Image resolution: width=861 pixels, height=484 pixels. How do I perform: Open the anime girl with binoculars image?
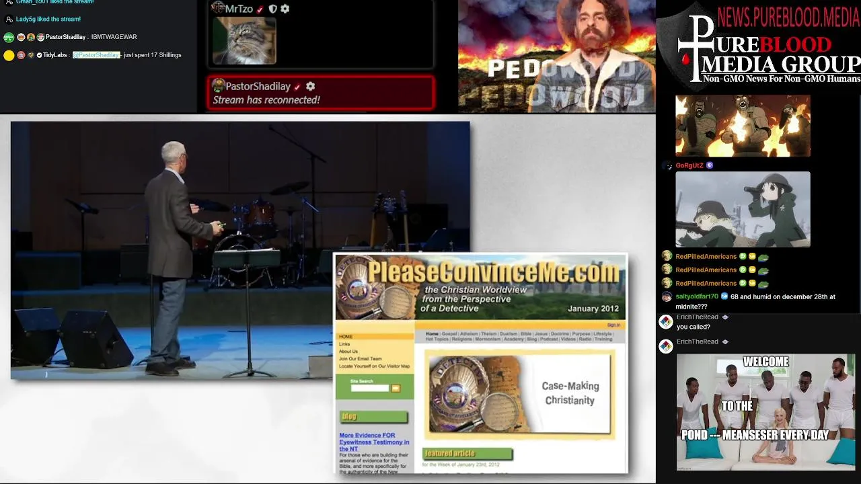pos(743,210)
